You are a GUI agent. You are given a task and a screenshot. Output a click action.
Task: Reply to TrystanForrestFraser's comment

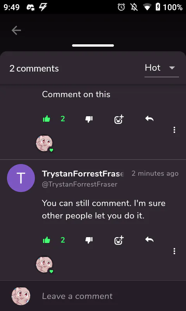point(149,240)
